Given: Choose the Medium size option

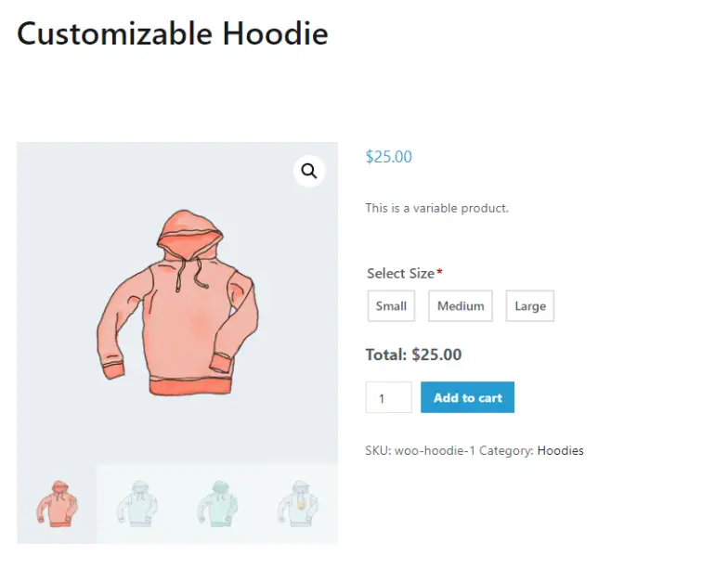Looking at the screenshot, I should coord(461,306).
